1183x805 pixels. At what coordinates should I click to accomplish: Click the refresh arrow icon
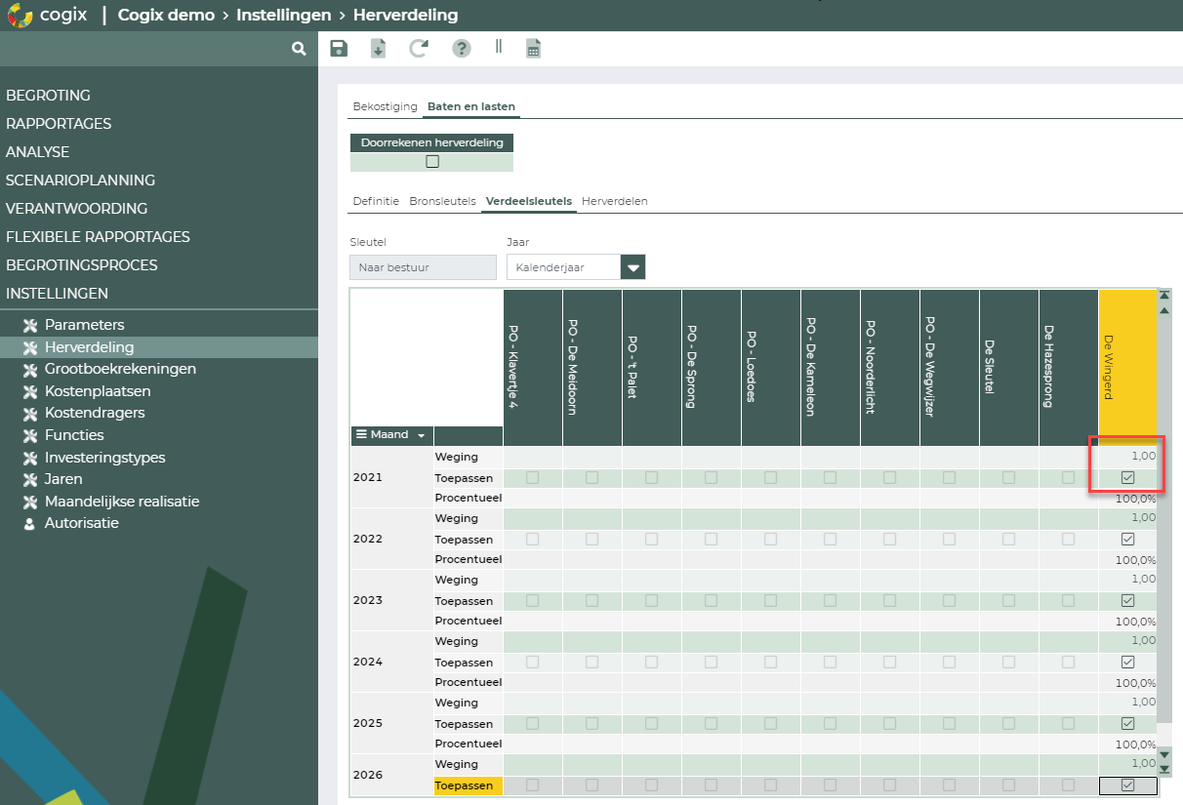pos(419,49)
